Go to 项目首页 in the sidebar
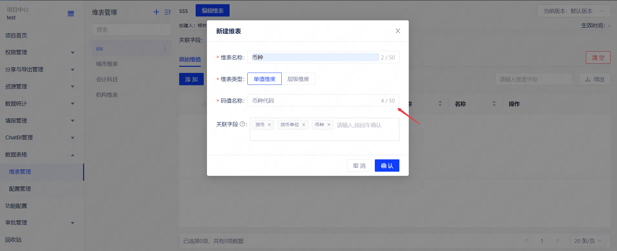The width and height of the screenshot is (617, 251). click(x=16, y=35)
